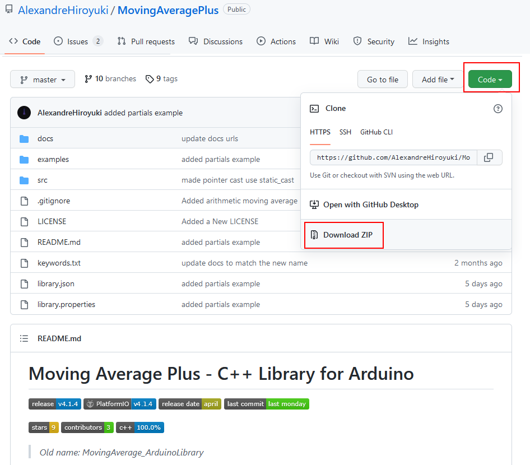Click the library.json file icon
Viewport: 530px width, 465px height.
[24, 284]
